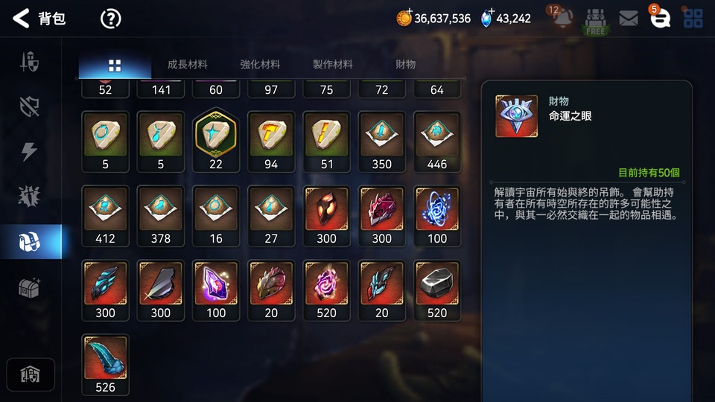
Task: Switch to the 財物 tab
Action: click(x=405, y=65)
